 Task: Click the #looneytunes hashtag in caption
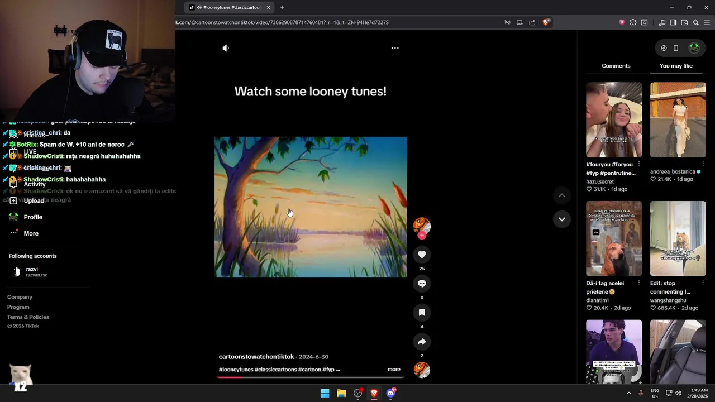coord(236,370)
